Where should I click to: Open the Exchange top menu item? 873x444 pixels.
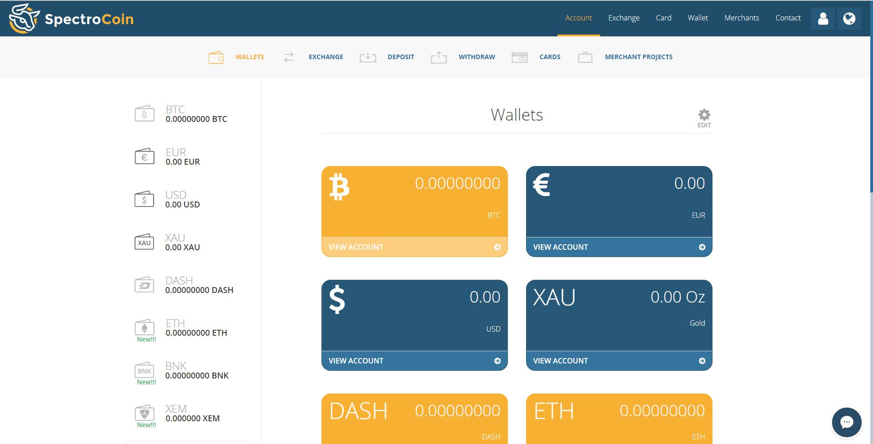click(x=624, y=18)
